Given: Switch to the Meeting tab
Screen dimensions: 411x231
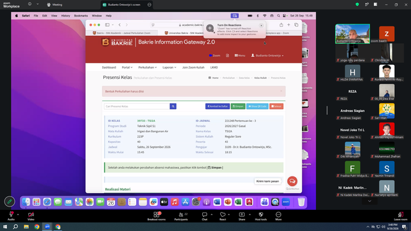Looking at the screenshot, I should pyautogui.click(x=55, y=4).
